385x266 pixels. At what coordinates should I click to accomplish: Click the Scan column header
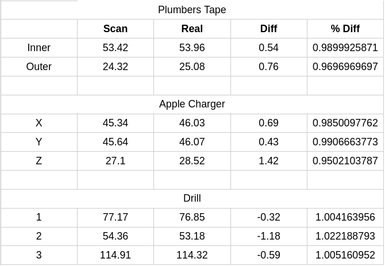click(115, 29)
